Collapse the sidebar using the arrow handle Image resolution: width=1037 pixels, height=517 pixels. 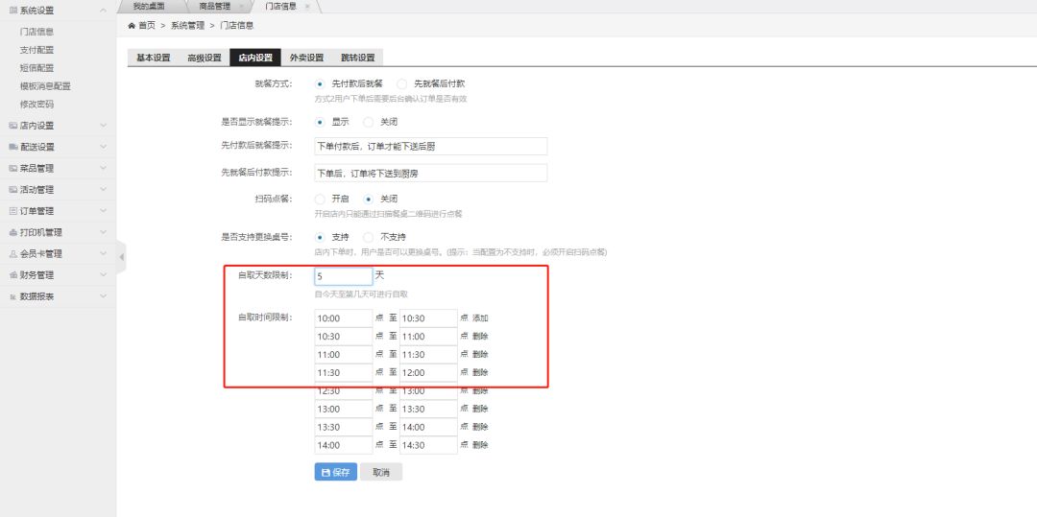point(121,256)
